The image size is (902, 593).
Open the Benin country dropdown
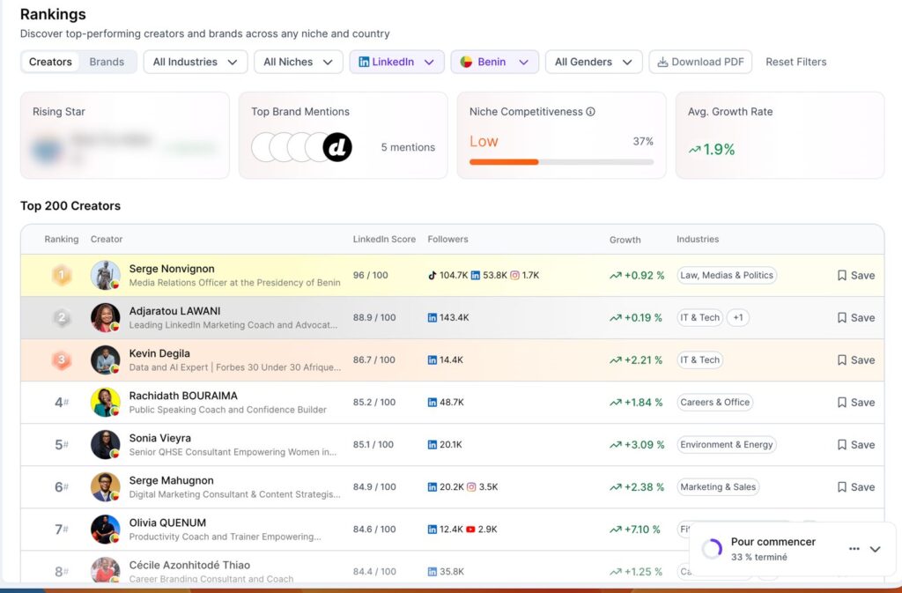click(x=494, y=62)
